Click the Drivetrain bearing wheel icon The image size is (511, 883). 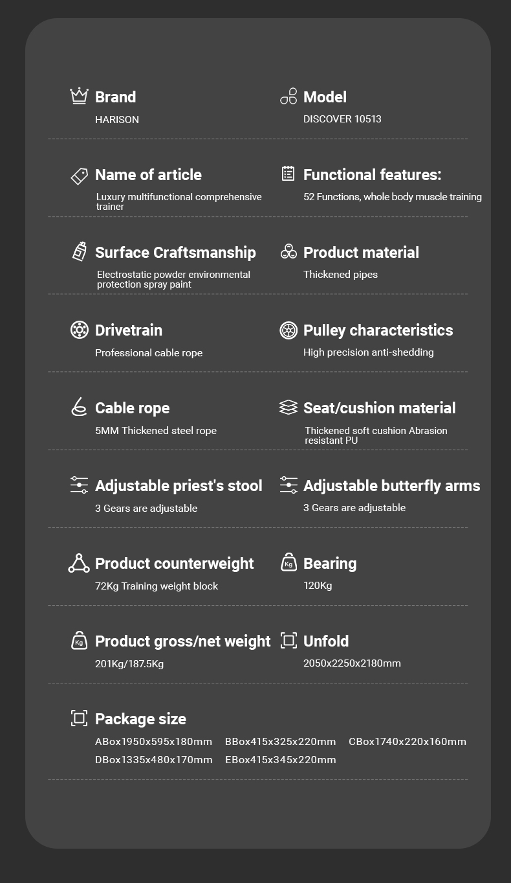tap(79, 330)
